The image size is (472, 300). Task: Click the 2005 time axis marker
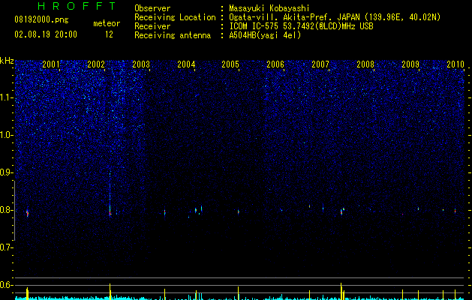pos(230,64)
